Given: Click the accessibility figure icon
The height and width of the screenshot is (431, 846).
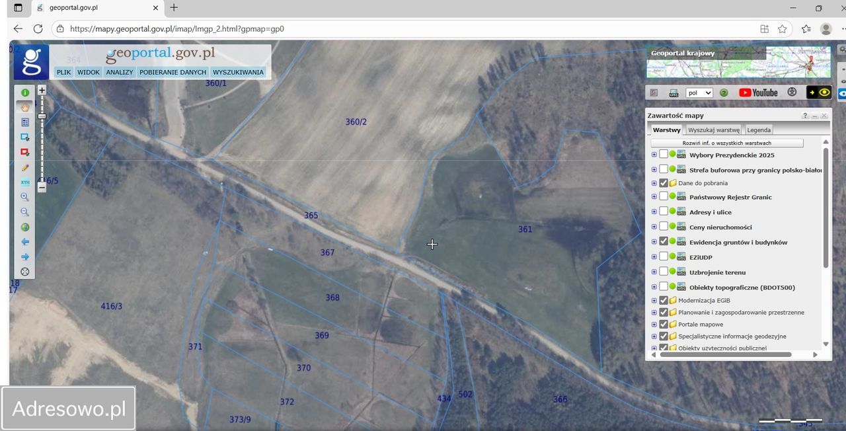Looking at the screenshot, I should point(792,93).
